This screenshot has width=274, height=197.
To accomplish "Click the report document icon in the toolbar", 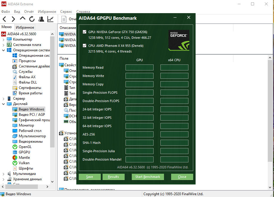I will click(x=64, y=19).
